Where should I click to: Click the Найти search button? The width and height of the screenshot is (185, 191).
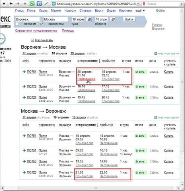point(129,19)
